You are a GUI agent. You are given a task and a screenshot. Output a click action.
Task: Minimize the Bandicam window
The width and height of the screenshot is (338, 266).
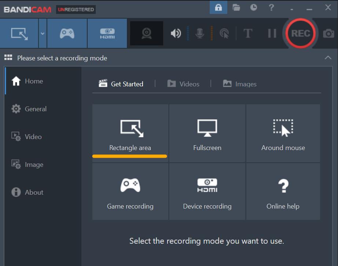point(309,9)
